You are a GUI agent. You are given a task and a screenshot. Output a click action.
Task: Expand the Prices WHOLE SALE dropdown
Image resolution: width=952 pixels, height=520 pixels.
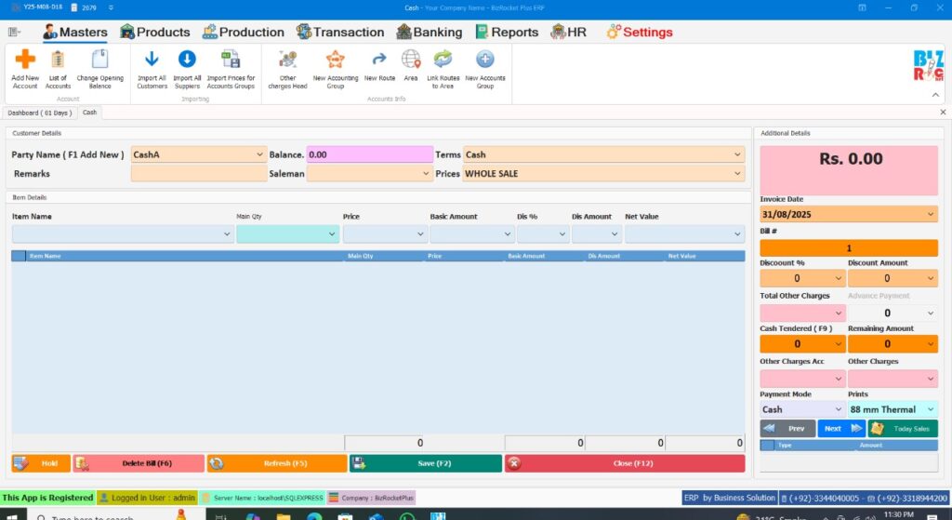737,174
